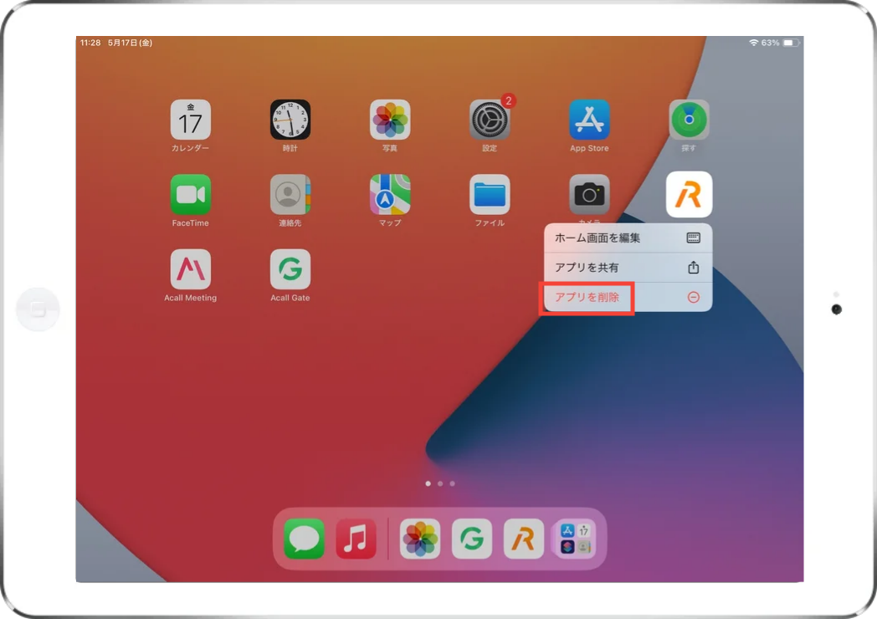Viewport: 877px width, 619px height.
Task: Tap the マップ label text
Action: [x=390, y=223]
